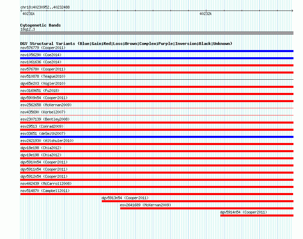This screenshot has height=239, width=303.
Task: Select the nsv1056290 (Coe2014) variant label
Action: coord(41,55)
